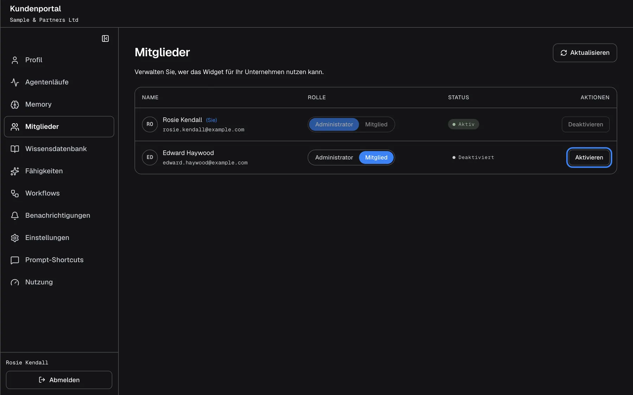Open the Profil page
Viewport: 633px width, 395px height.
point(59,60)
